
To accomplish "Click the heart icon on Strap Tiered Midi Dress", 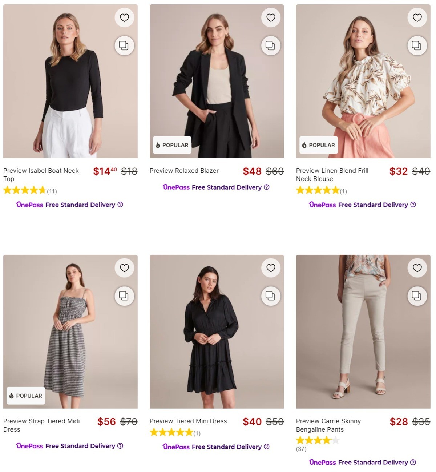I will 124,268.
